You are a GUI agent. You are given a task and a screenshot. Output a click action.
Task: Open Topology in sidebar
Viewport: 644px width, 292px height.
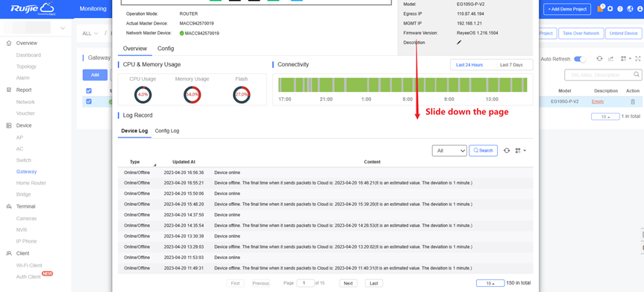(26, 66)
